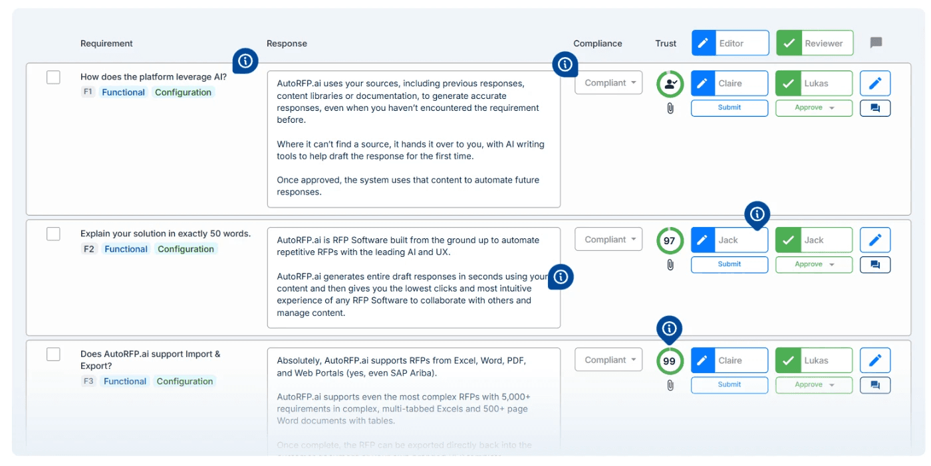Click the info icon above the Compliance column
This screenshot has width=931, height=466.
click(x=565, y=64)
